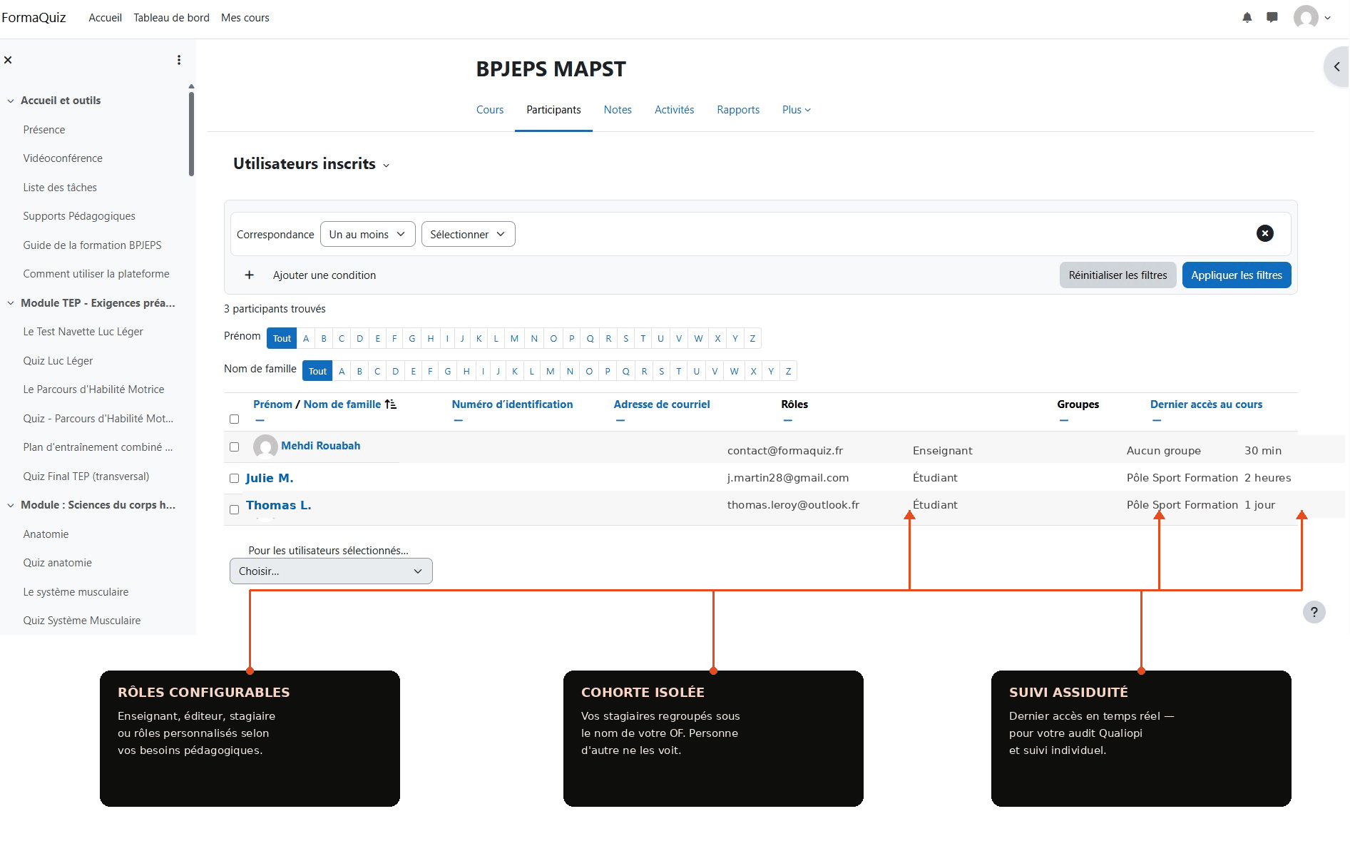The image size is (1350, 856).
Task: Sort by 'Numéro d'identification' column
Action: point(512,404)
